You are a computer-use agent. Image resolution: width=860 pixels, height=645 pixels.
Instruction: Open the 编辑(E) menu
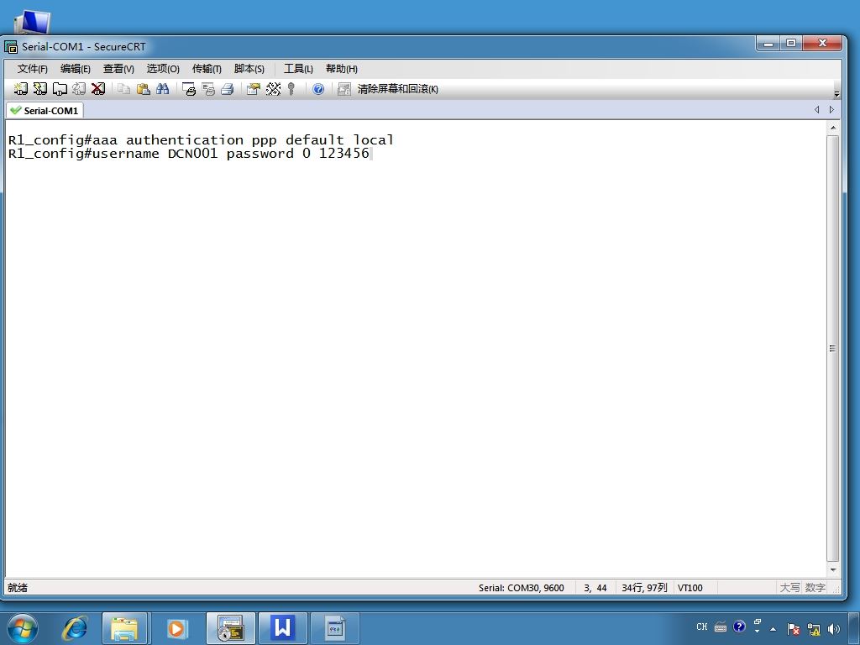click(75, 69)
